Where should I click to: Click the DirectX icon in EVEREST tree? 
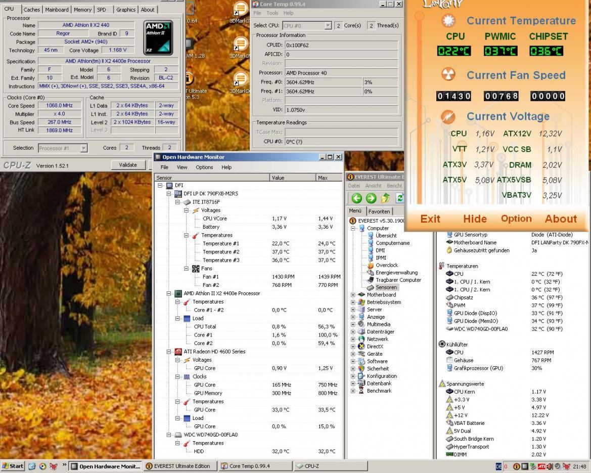pyautogui.click(x=361, y=346)
